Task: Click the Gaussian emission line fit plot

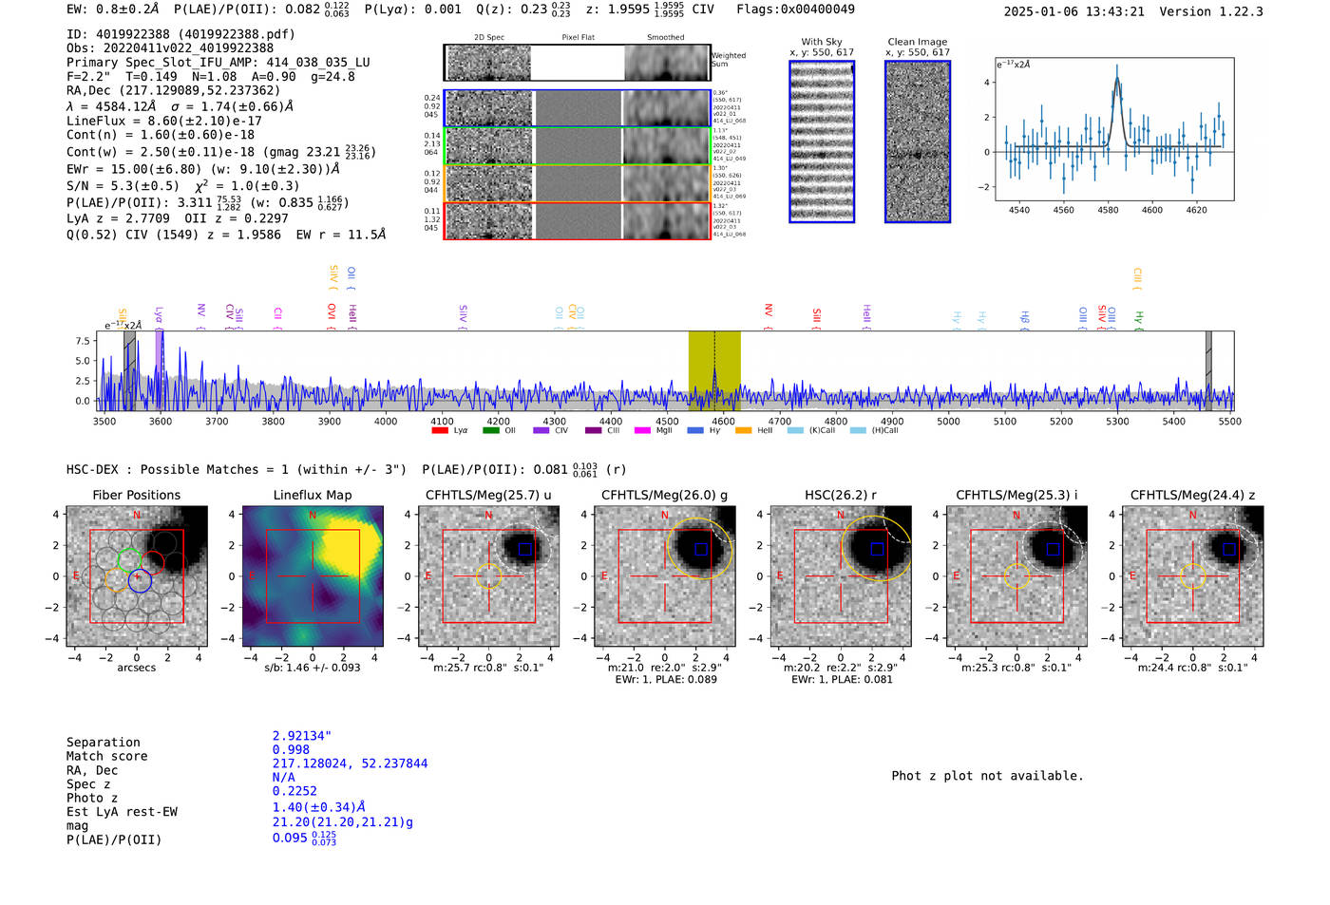Action: [x=1114, y=129]
